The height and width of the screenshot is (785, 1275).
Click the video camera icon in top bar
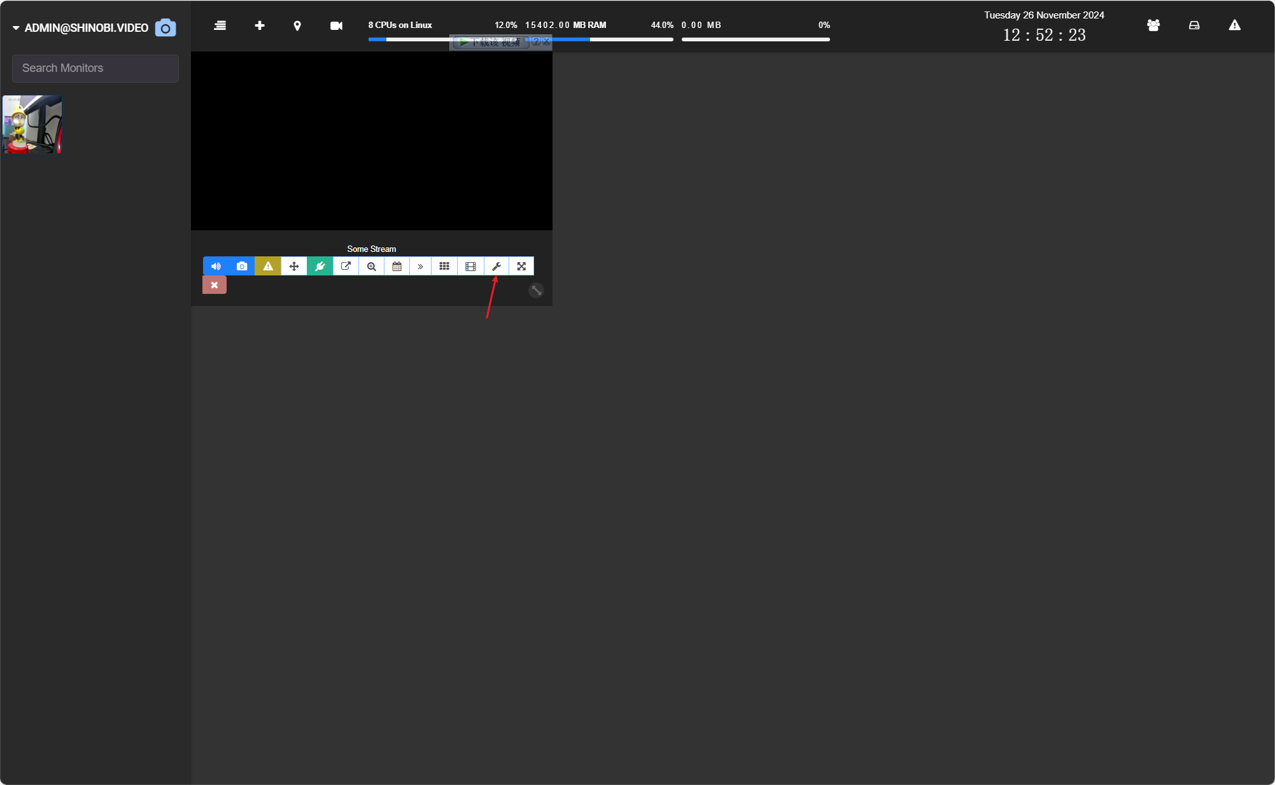tap(336, 25)
